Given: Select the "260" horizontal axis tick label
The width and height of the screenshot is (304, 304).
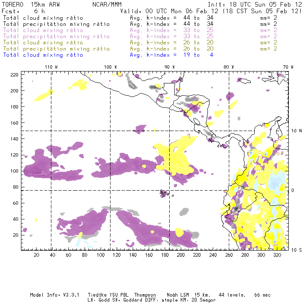Looking at the screenshot, I should 229,255.
